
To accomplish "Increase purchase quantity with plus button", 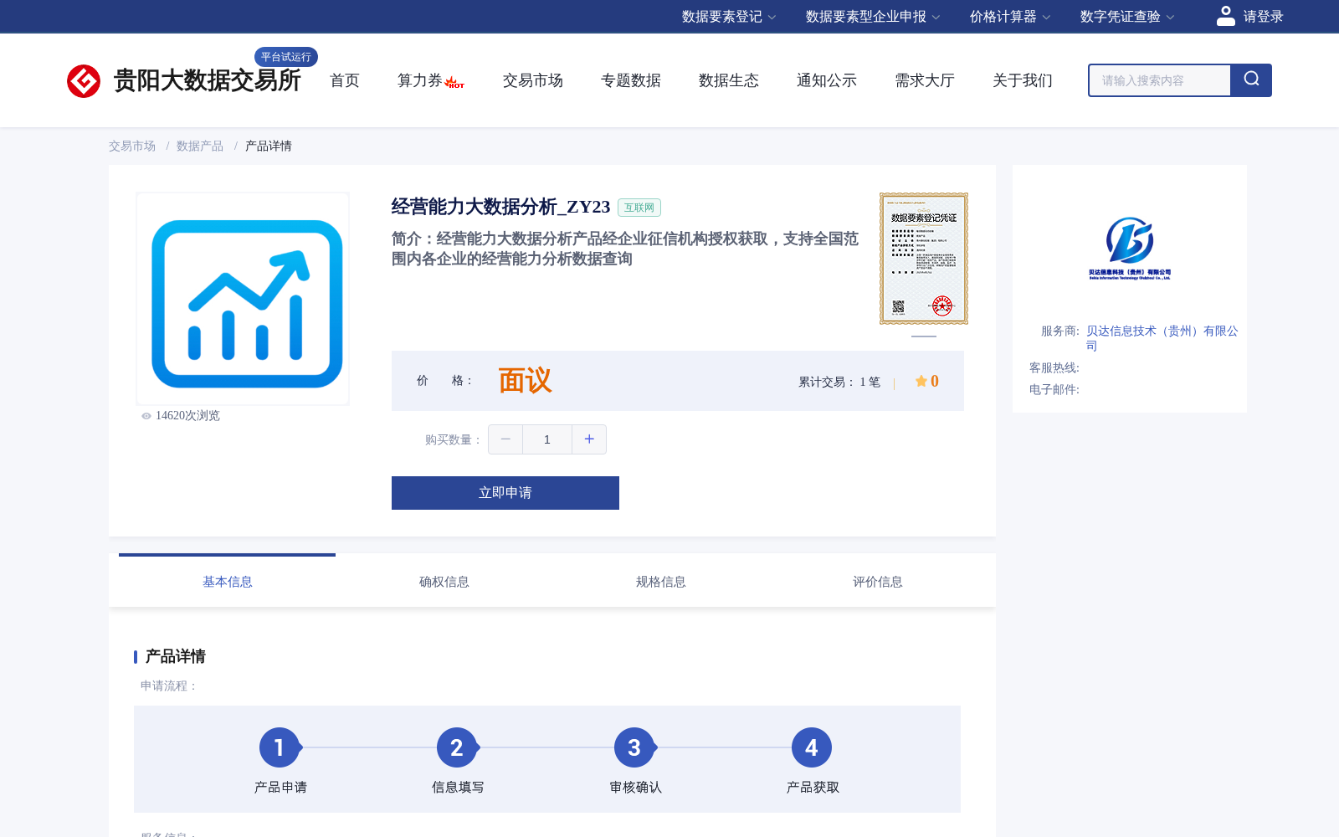I will 589,439.
